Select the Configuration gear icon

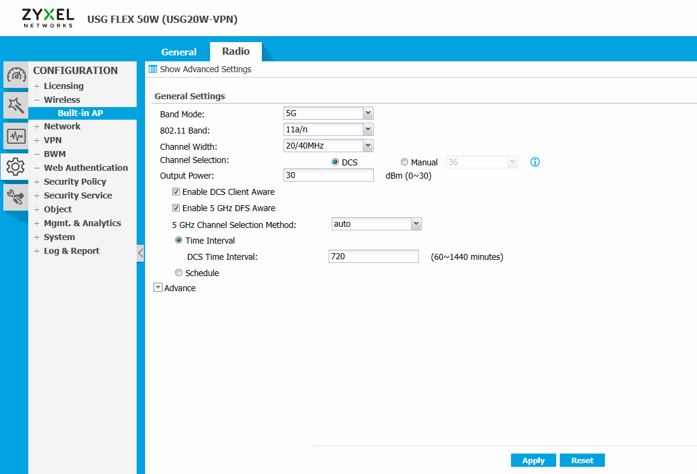15,167
